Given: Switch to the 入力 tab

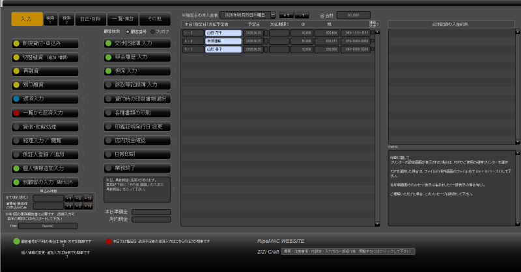Looking at the screenshot, I should click(x=27, y=19).
